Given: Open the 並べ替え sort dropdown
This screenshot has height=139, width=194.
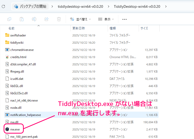Looking at the screenshot, I should coord(80,19).
